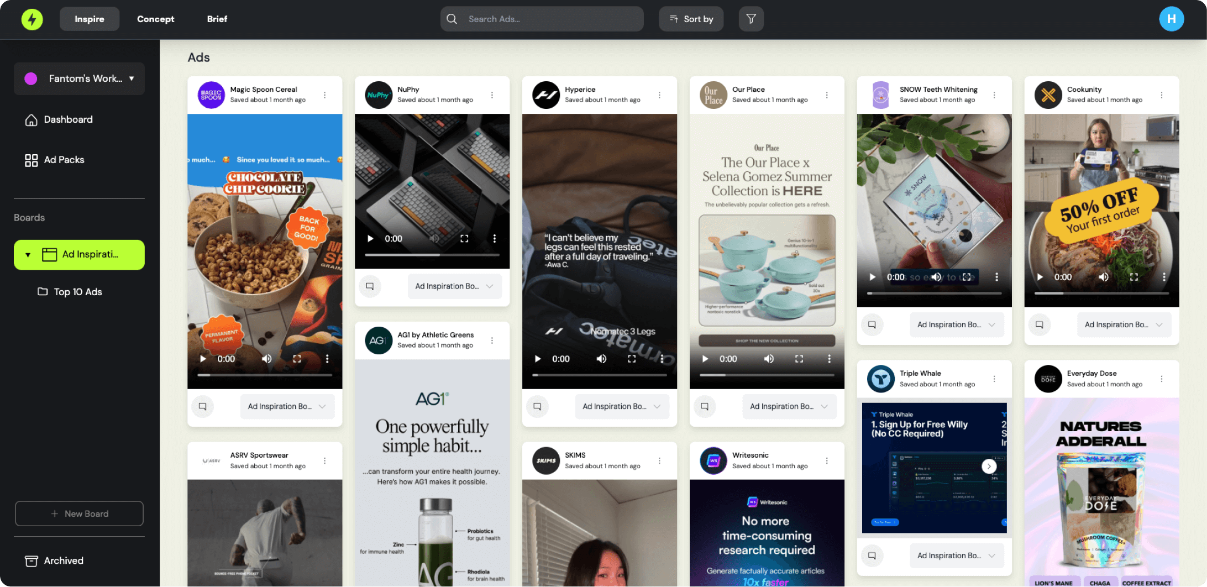The height and width of the screenshot is (587, 1207).
Task: Open options menu on Writesonic card
Action: click(827, 461)
